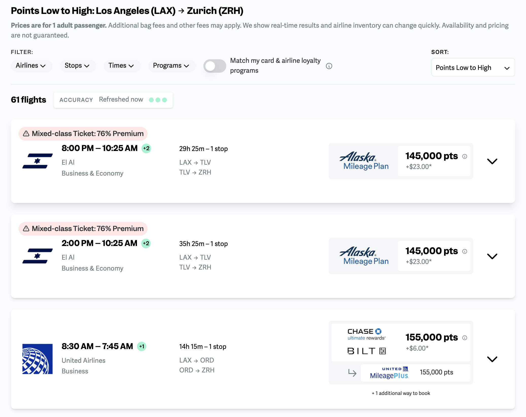Click '8:00 PM – 10:25 AM' flight time
This screenshot has width=526, height=417.
100,148
